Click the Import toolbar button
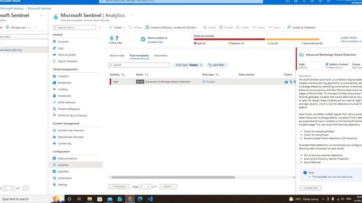Screen dimensions: 362x203 pyautogui.click(x=258, y=28)
